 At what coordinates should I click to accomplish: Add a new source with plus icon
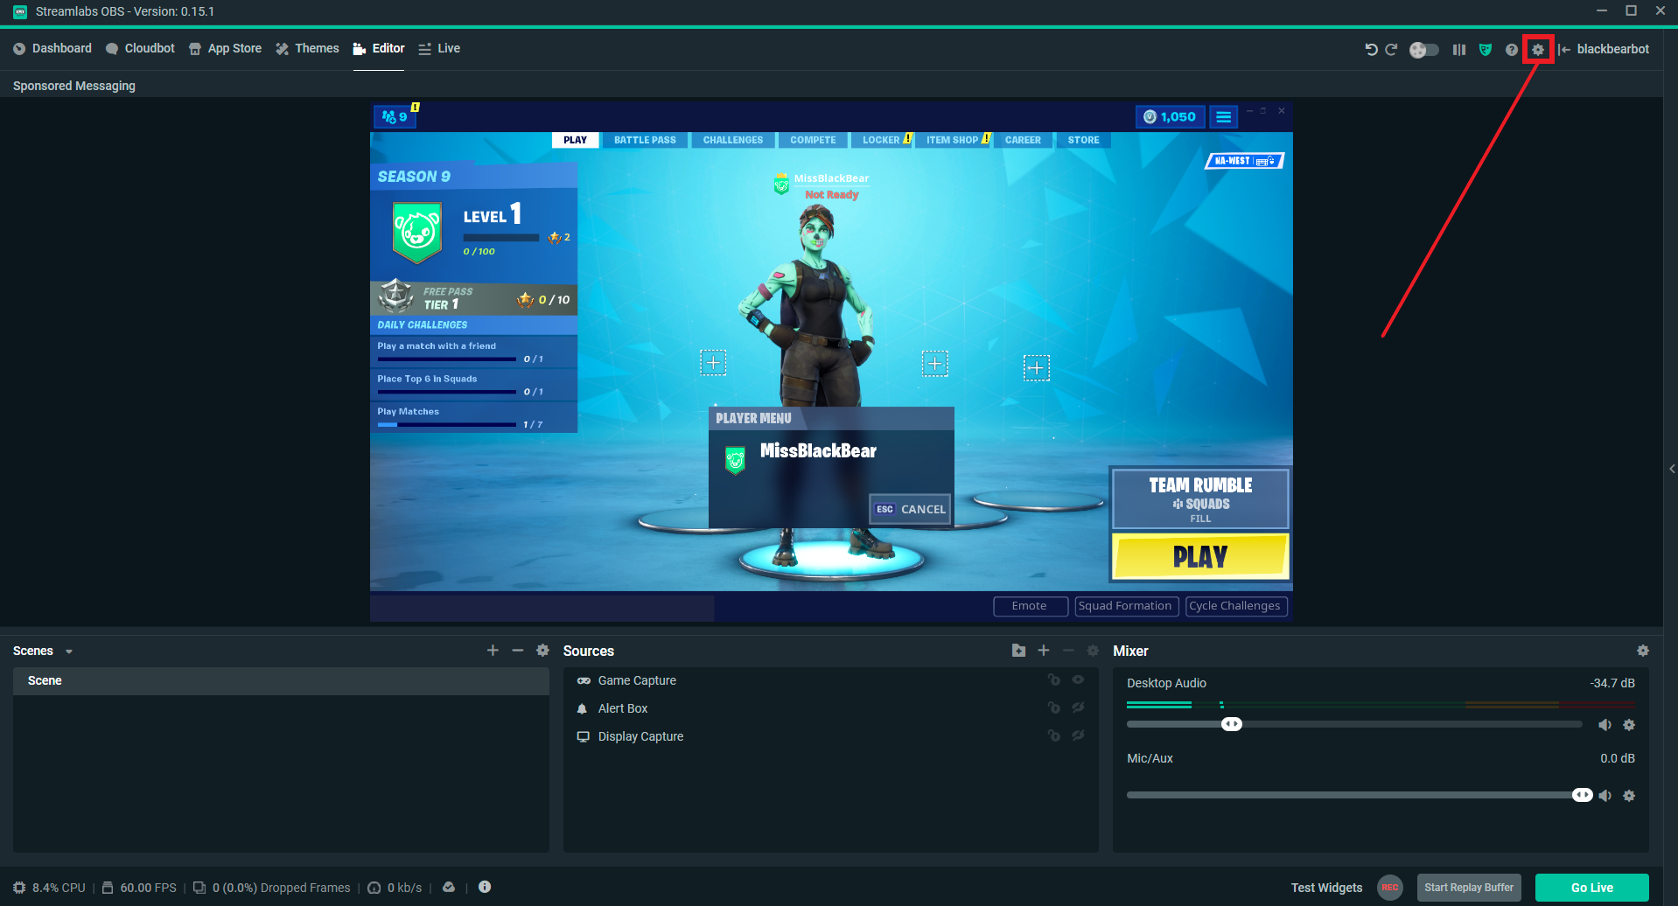1044,651
